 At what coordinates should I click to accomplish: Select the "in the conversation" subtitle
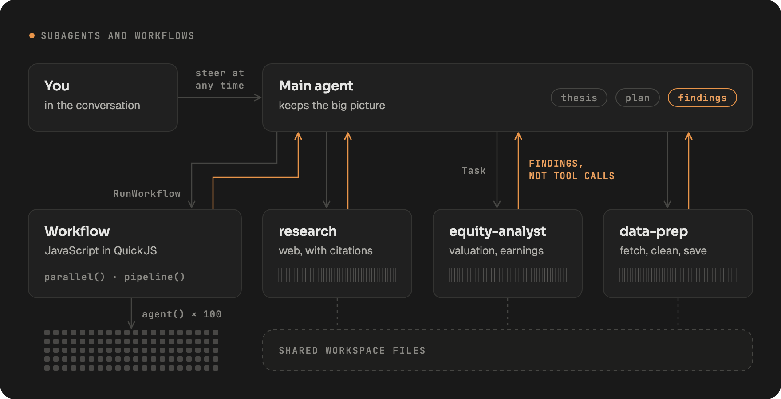click(x=92, y=106)
